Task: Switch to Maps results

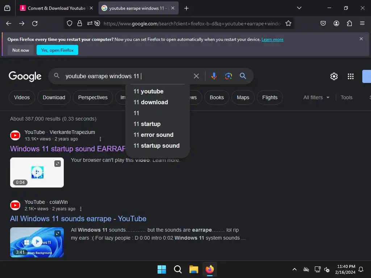Action: tap(243, 97)
